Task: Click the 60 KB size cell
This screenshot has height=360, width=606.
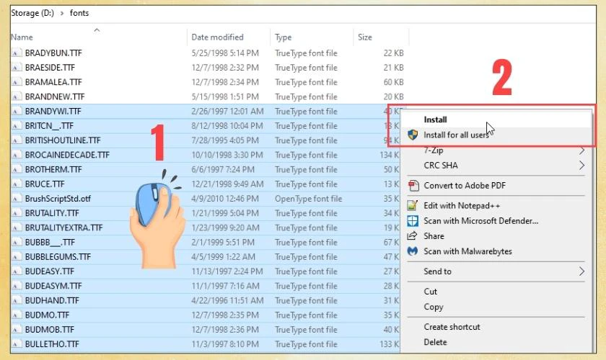Action: [393, 82]
